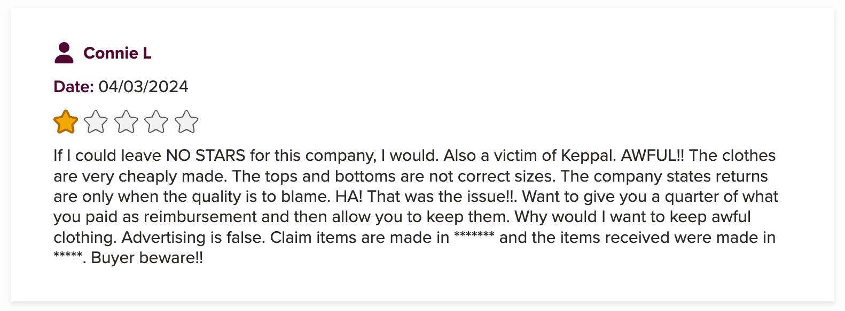This screenshot has height=311, width=845.
Task: Click the review date 04/03/2024
Action: tap(143, 86)
